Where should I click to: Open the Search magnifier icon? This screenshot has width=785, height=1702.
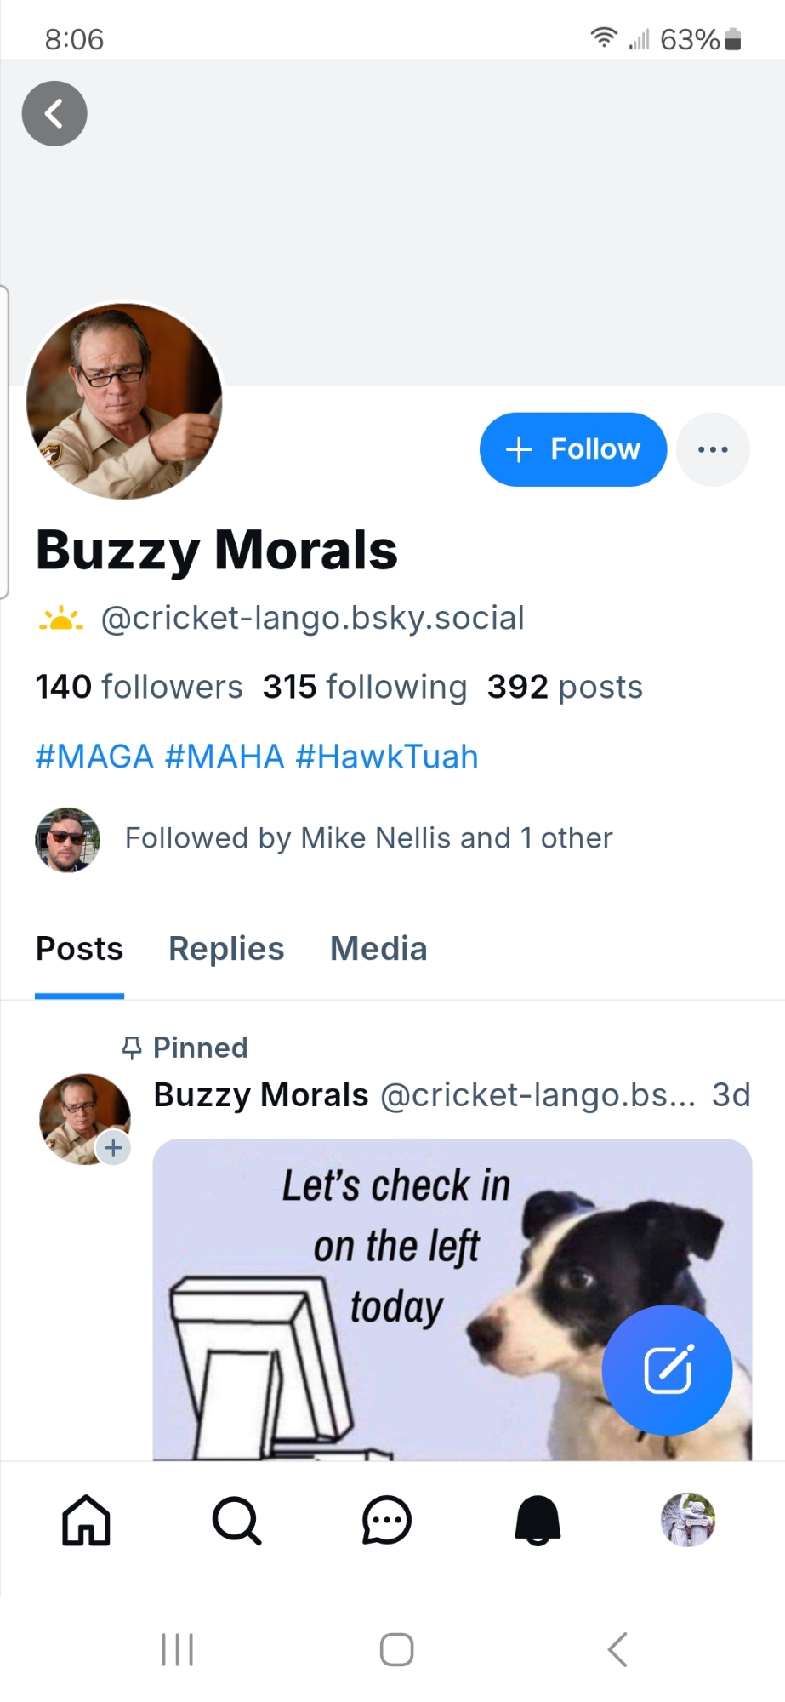236,1520
